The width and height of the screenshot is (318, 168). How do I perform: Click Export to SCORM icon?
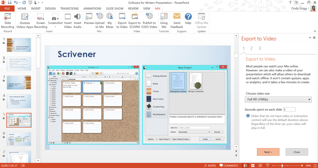pyautogui.click(x=135, y=17)
